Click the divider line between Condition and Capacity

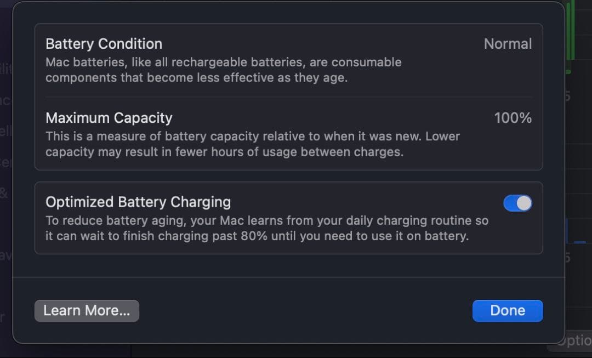pyautogui.click(x=288, y=97)
